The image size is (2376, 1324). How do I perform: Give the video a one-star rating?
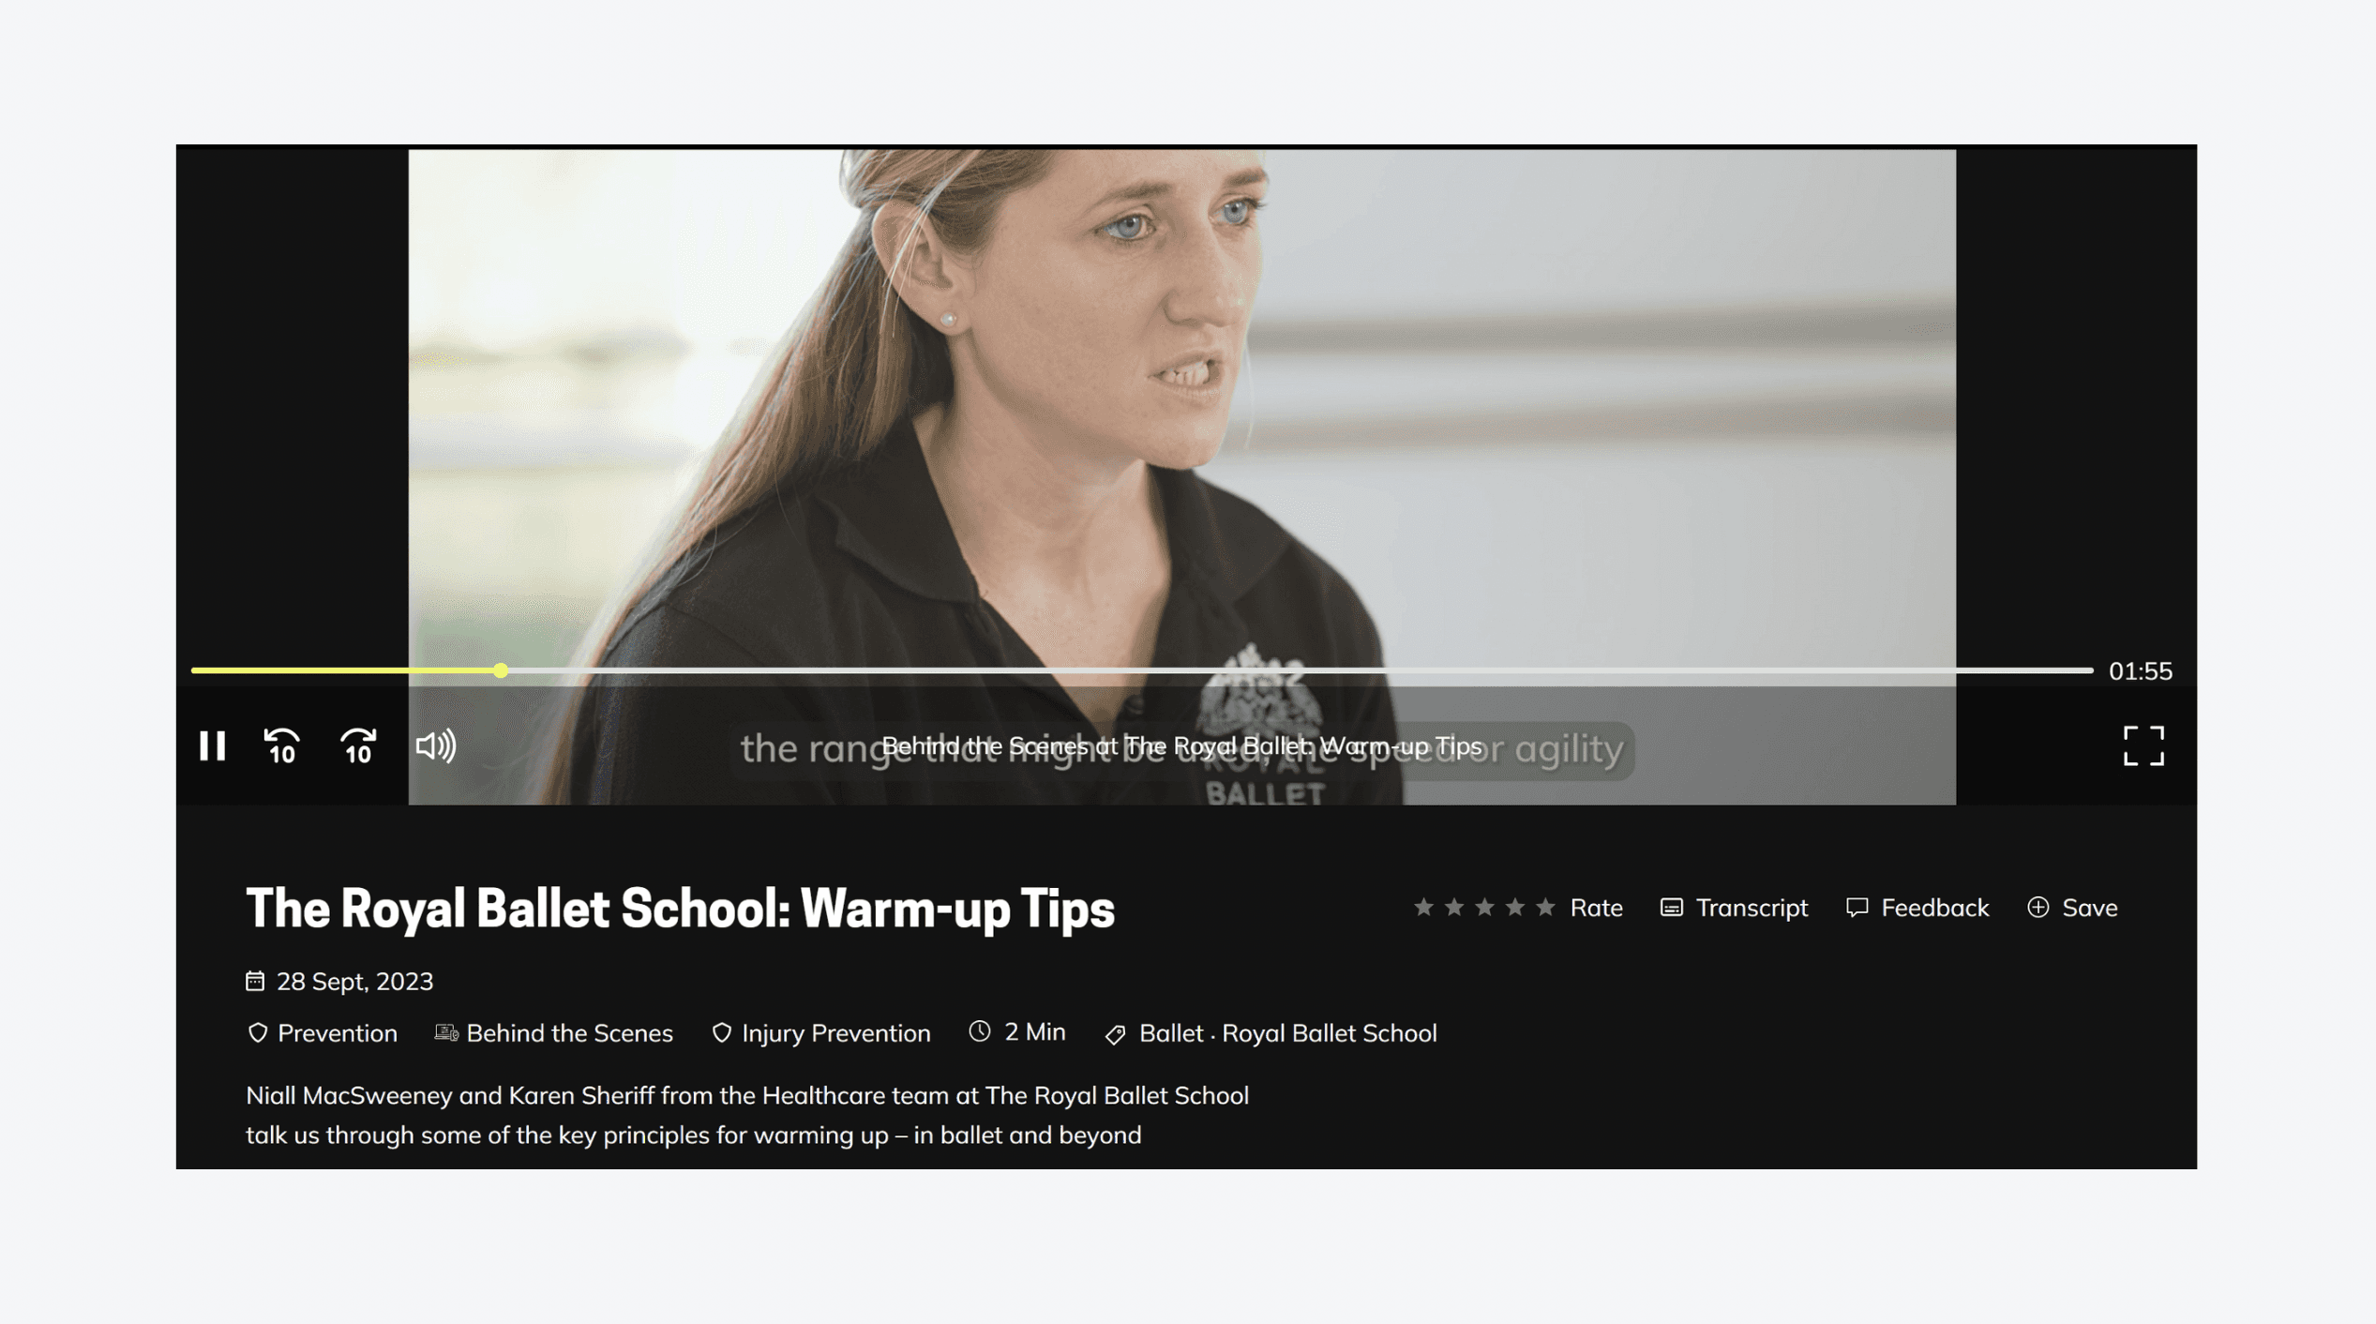1423,907
